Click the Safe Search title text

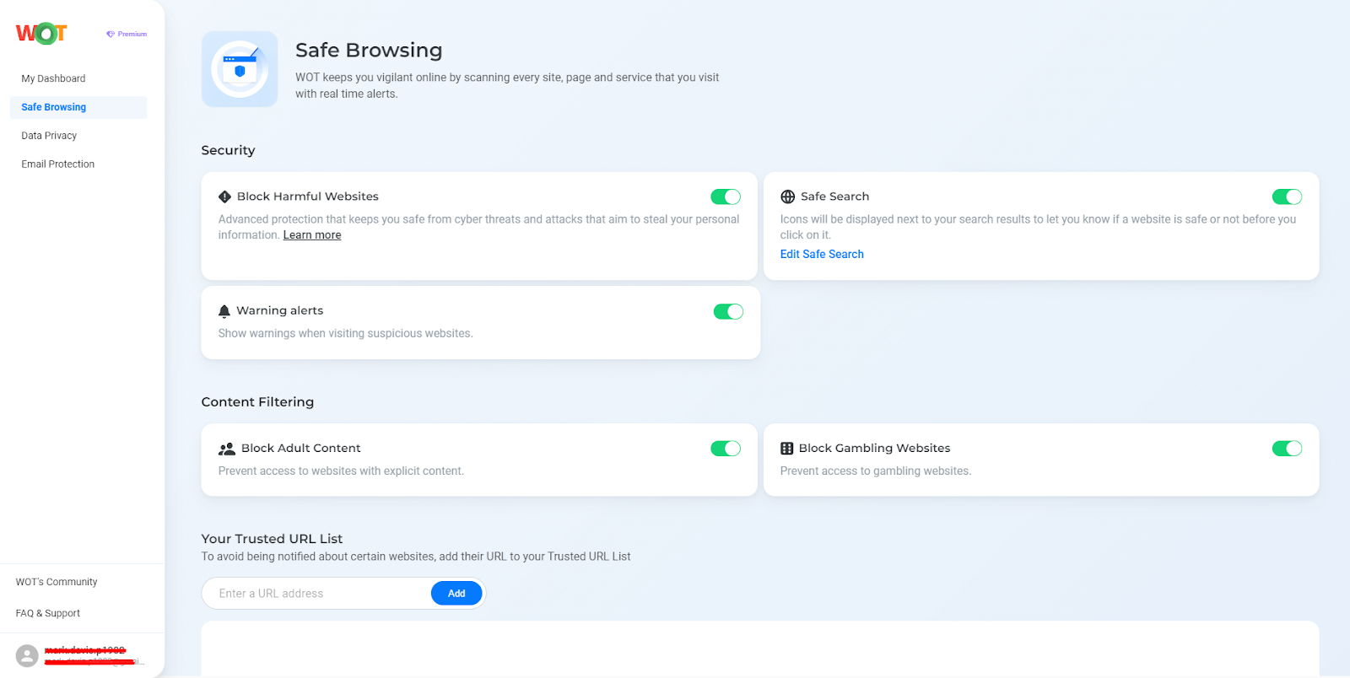(835, 196)
